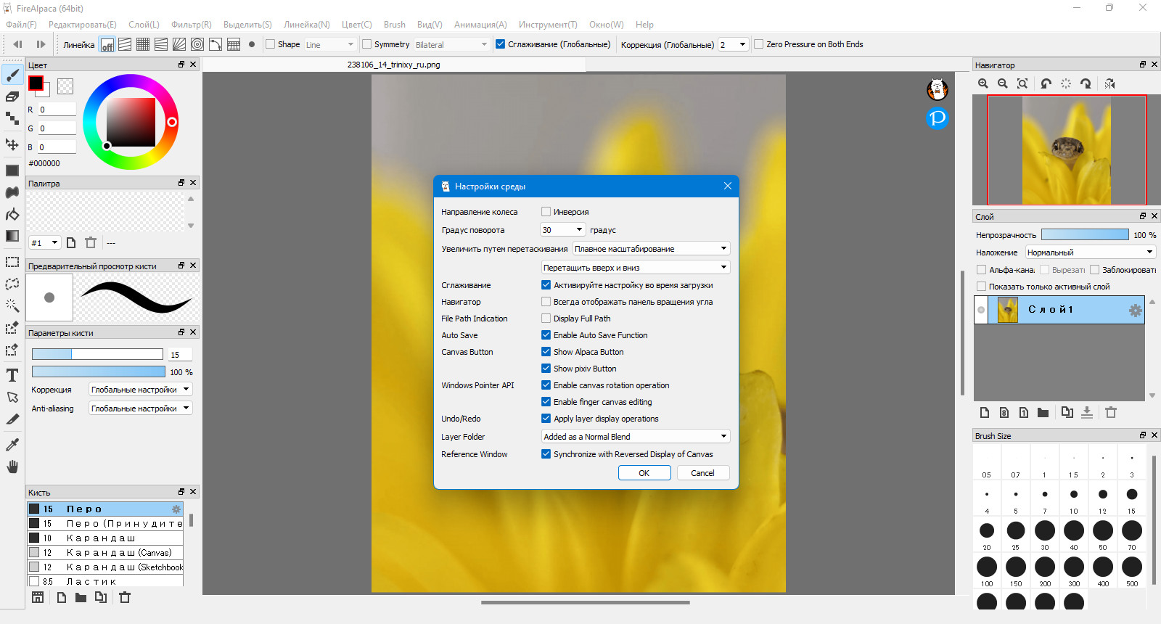Open Наложение blend mode dropdown

pos(1090,253)
